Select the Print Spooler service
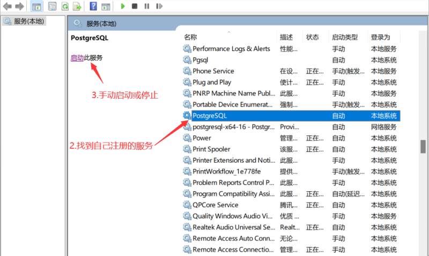Viewport: 429px width, 256px height. [291, 149]
